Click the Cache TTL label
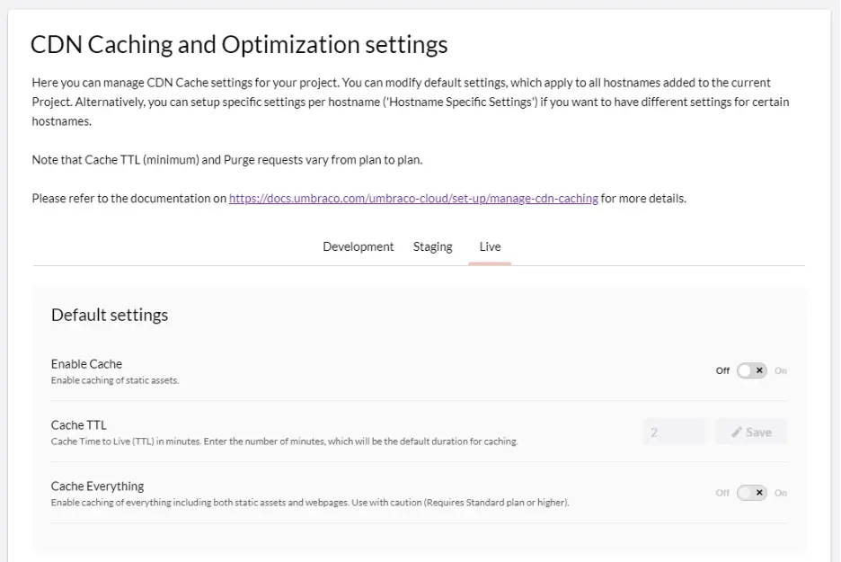This screenshot has height=562, width=841. pyautogui.click(x=79, y=425)
